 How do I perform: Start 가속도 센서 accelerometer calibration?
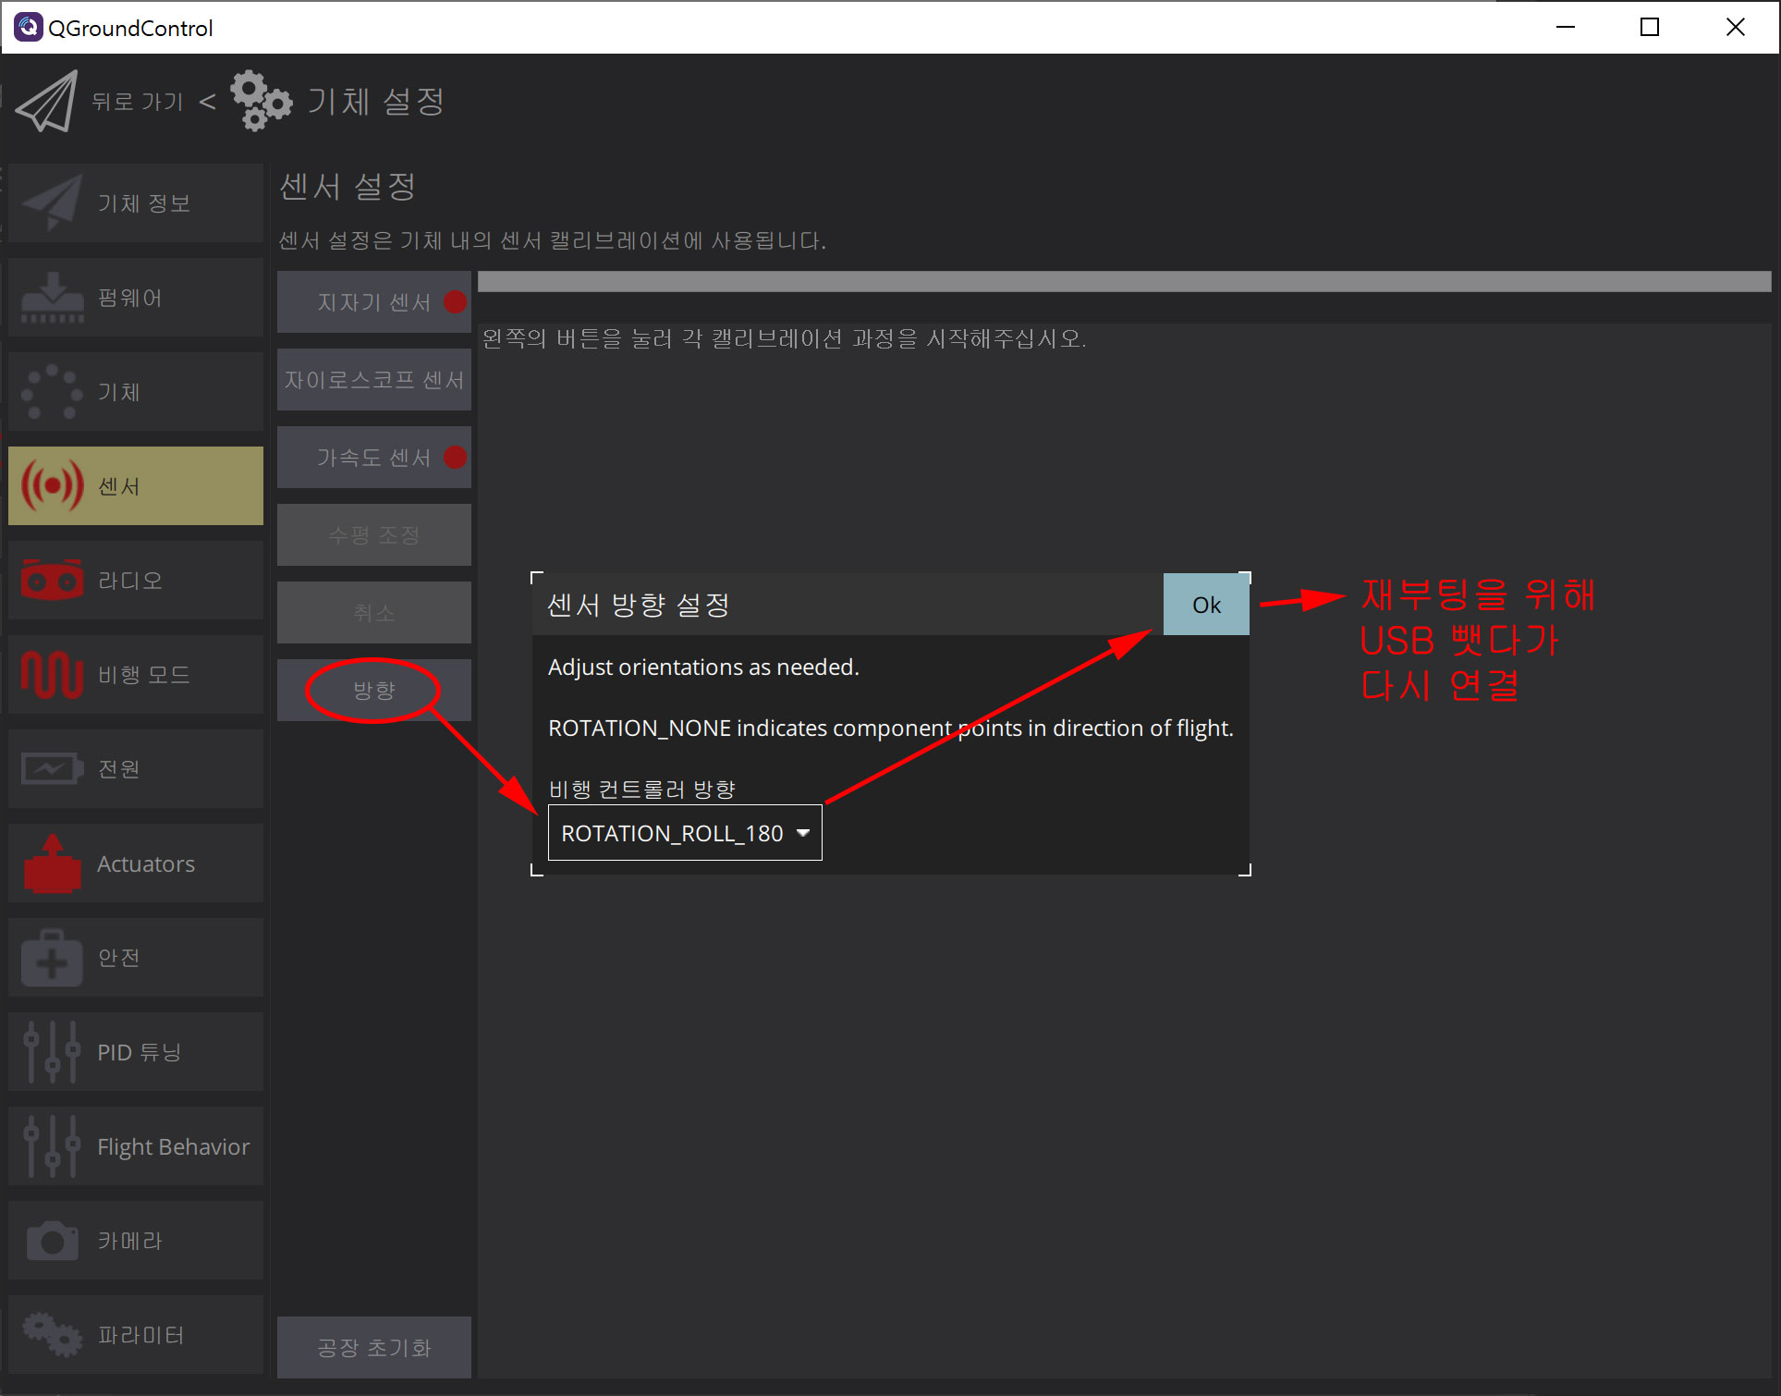point(373,458)
